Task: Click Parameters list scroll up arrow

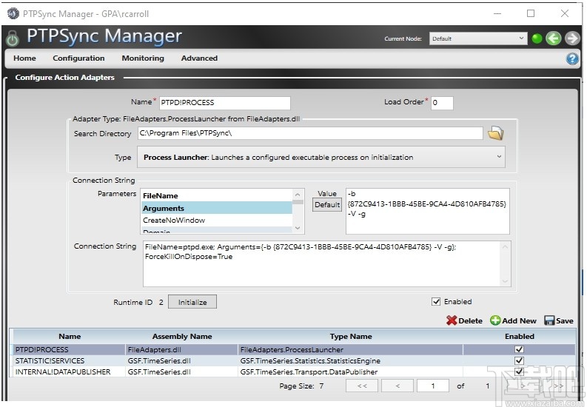Action: coord(298,195)
